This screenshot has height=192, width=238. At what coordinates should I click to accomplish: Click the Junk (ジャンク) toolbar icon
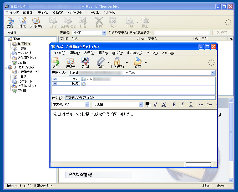113,22
